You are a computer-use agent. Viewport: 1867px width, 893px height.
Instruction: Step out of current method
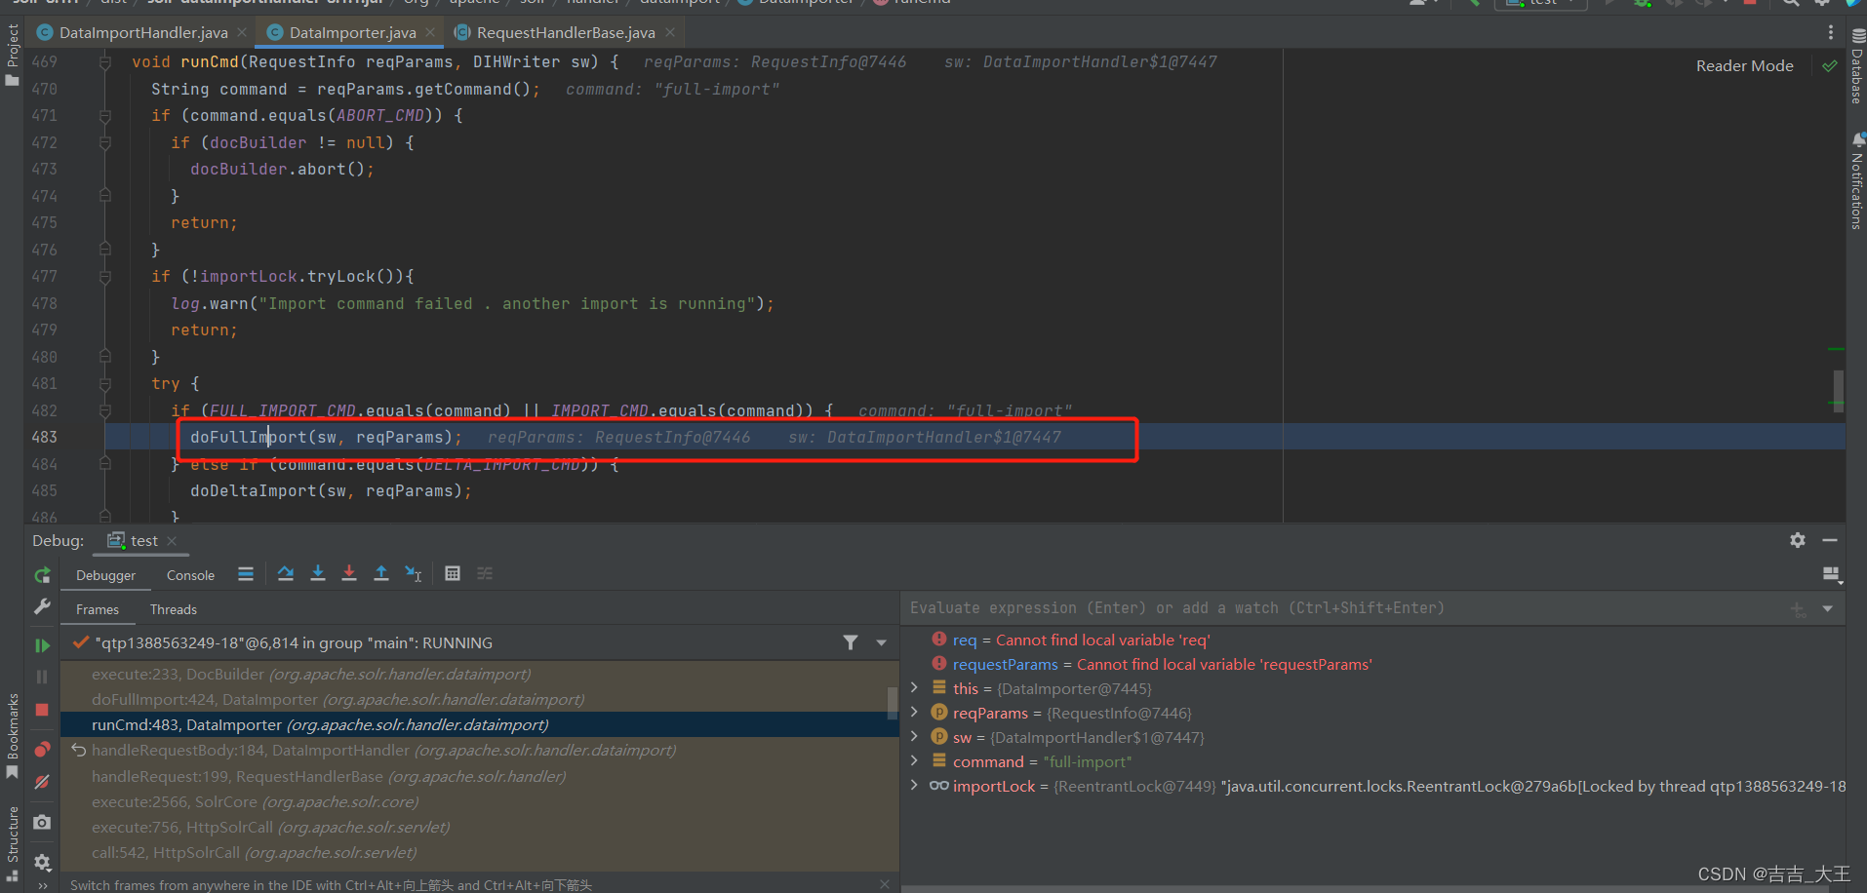tap(381, 574)
